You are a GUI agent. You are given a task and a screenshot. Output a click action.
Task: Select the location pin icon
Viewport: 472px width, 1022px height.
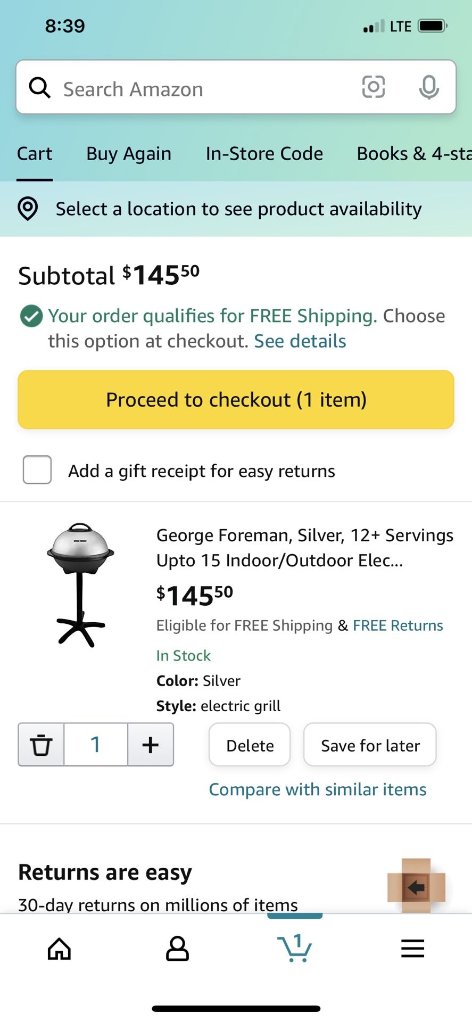pos(27,209)
